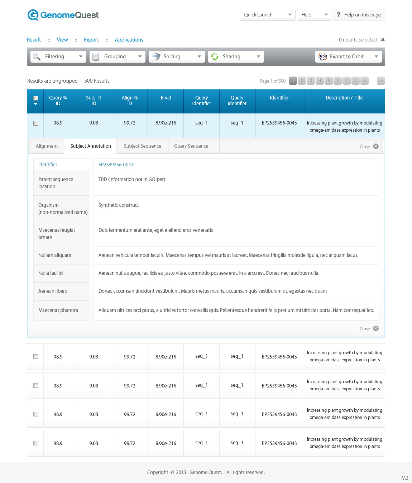Image resolution: width=412 pixels, height=483 pixels.
Task: Expand the Grouping dropdown arrow
Action: (140, 57)
